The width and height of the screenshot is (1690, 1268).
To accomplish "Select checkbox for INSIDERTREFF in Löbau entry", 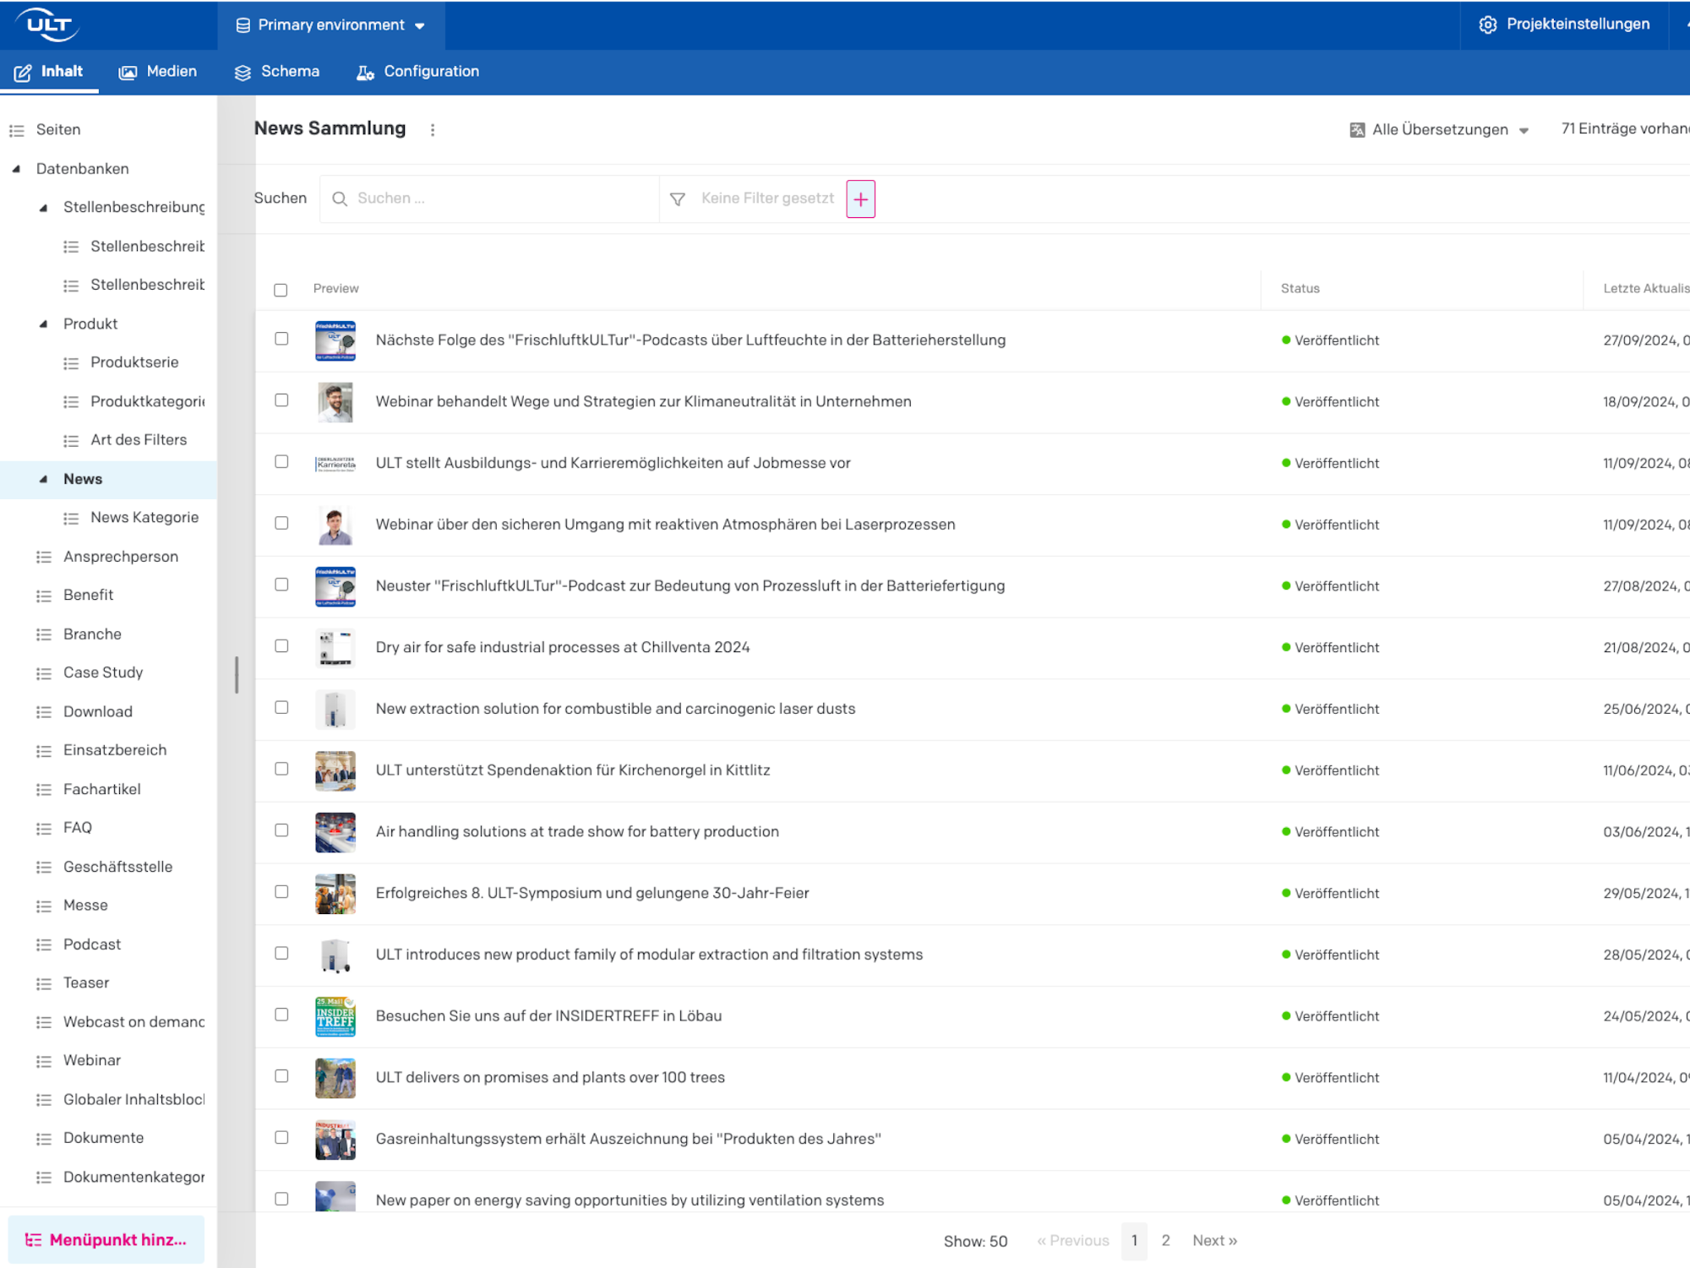I will tap(281, 1015).
